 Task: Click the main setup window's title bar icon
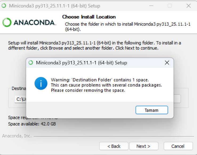[x=4, y=6]
